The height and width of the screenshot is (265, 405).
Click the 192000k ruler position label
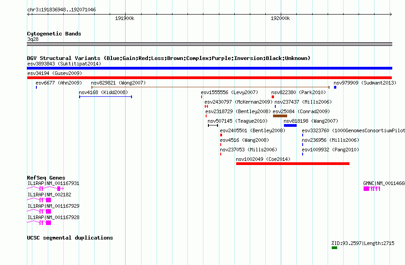tap(280, 18)
